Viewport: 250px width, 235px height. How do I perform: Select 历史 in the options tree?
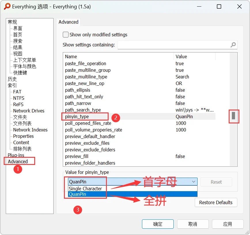[12, 79]
